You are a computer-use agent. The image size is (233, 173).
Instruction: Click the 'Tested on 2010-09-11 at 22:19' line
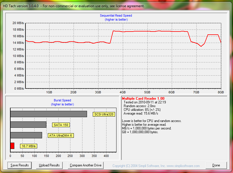coord(145,102)
